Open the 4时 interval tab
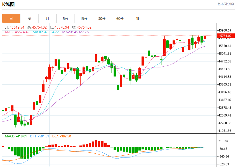Screen dimensions: 237x167 [138, 19]
